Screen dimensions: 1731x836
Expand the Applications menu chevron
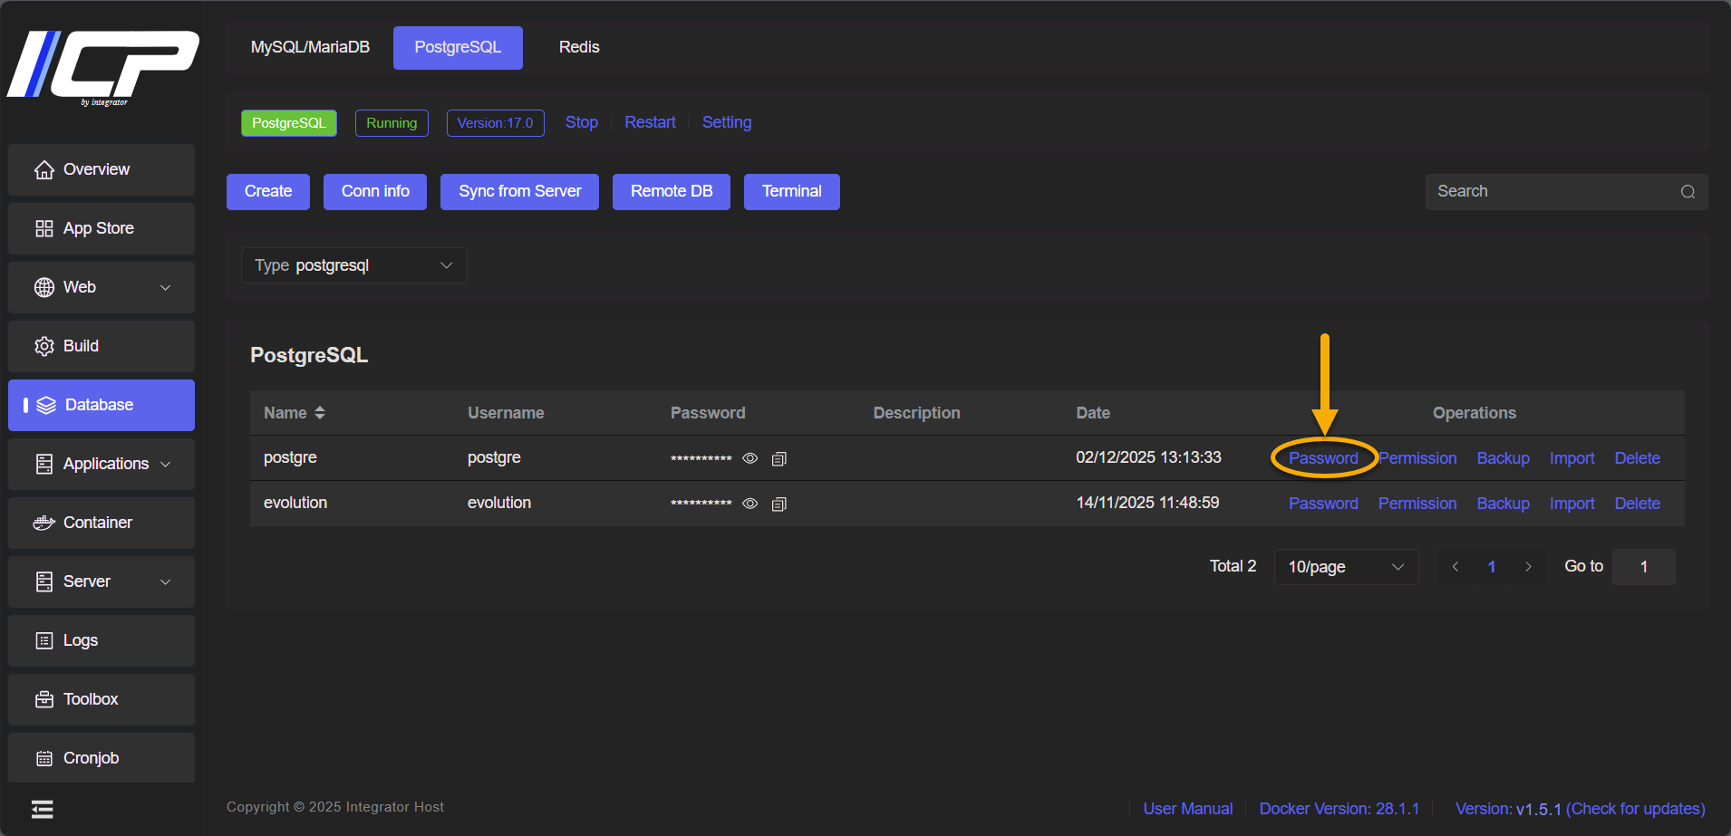(165, 465)
